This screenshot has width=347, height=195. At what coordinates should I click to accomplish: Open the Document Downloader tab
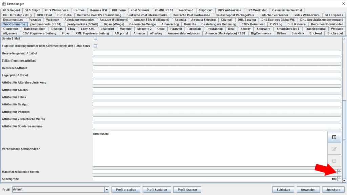click(x=327, y=24)
